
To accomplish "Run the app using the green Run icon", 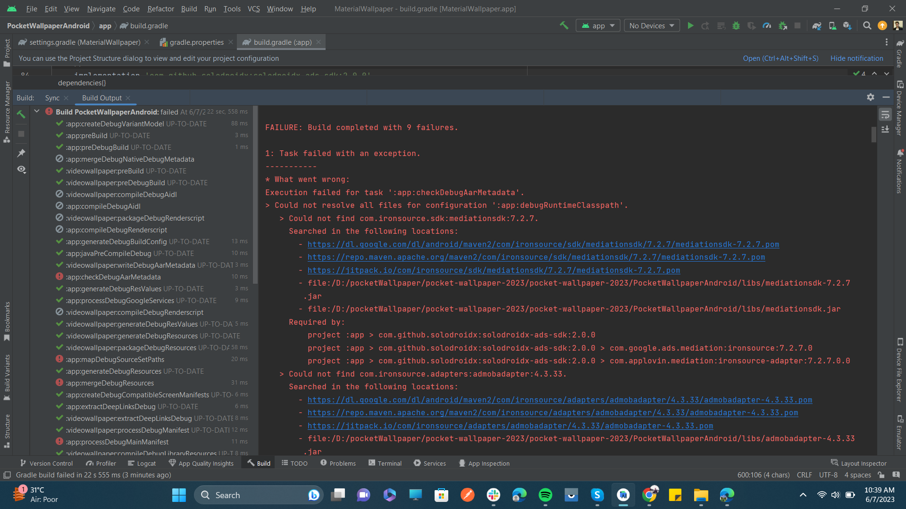I will (690, 25).
